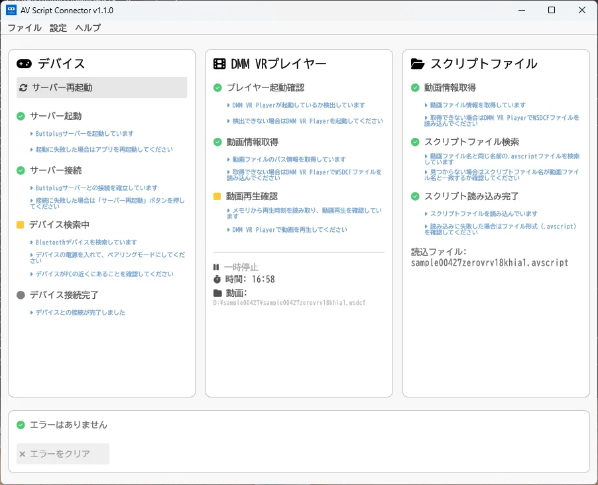
Task: Click the yellow square beside デバイス検索中
Action: click(20, 225)
